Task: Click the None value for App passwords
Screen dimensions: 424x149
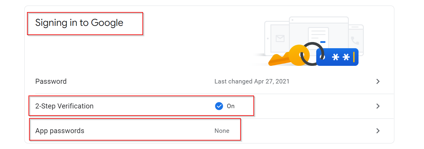Action: pyautogui.click(x=222, y=131)
